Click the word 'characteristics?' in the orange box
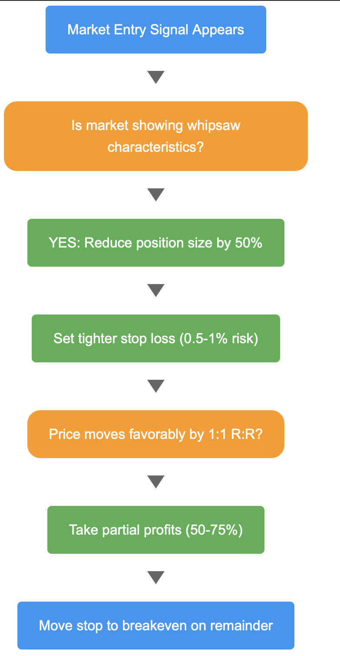The width and height of the screenshot is (340, 656). click(x=156, y=147)
